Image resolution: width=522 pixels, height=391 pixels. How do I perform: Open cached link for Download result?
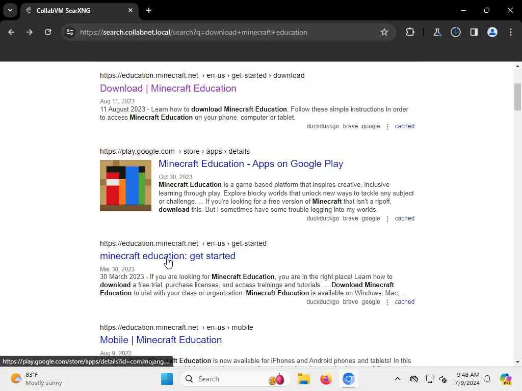pos(404,126)
